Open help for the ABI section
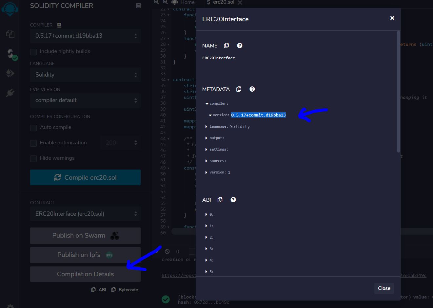The image size is (433, 308). coord(233,200)
